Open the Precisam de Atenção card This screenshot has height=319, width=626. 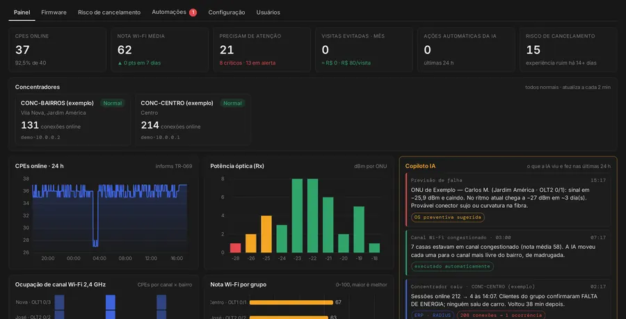262,49
